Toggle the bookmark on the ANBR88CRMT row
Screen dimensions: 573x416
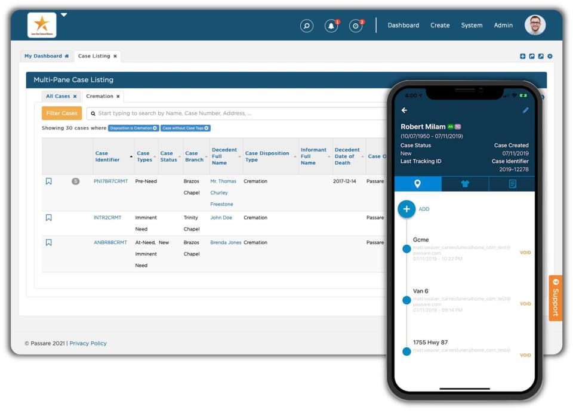coord(48,242)
